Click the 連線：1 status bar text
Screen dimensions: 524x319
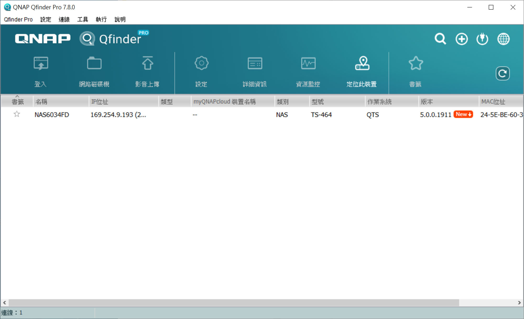click(x=12, y=312)
